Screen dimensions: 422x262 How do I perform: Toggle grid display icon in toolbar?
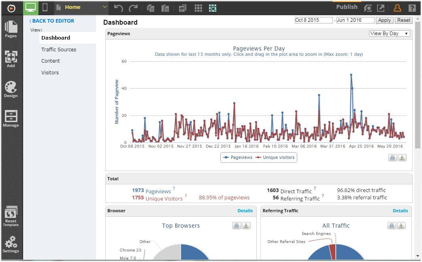(x=198, y=8)
